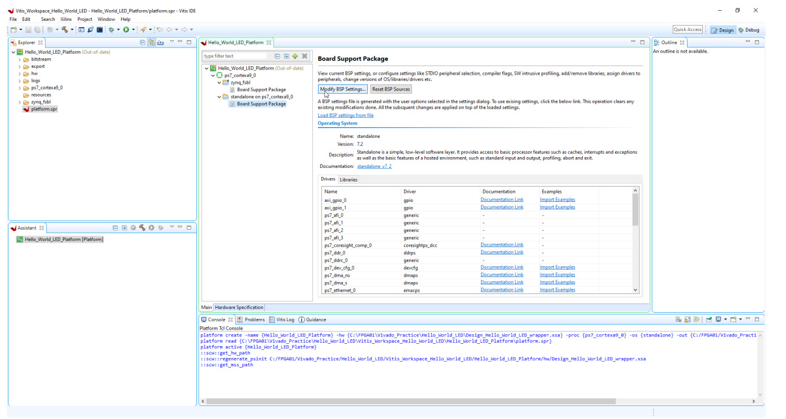786x419 pixels.
Task: Click the Build hammer icon in main toolbar
Action: (x=65, y=29)
